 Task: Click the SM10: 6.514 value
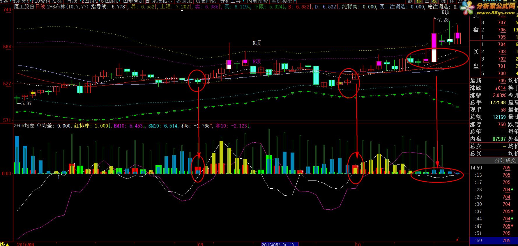click(163, 126)
